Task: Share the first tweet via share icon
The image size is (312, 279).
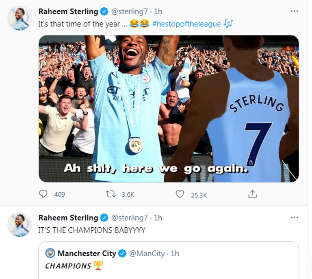Action: coord(253,194)
